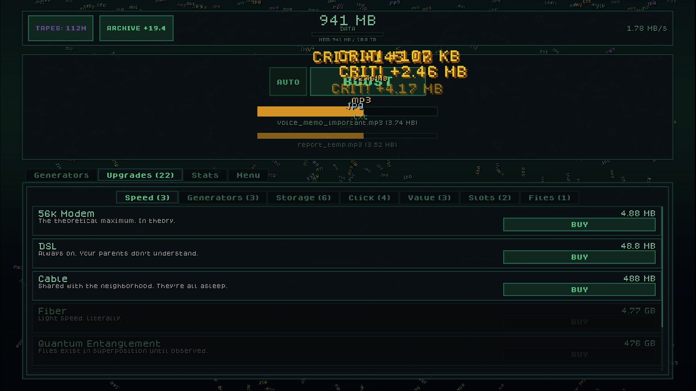The height and width of the screenshot is (391, 696).
Task: Switch to the Storage (6) upgrade category
Action: tap(303, 197)
